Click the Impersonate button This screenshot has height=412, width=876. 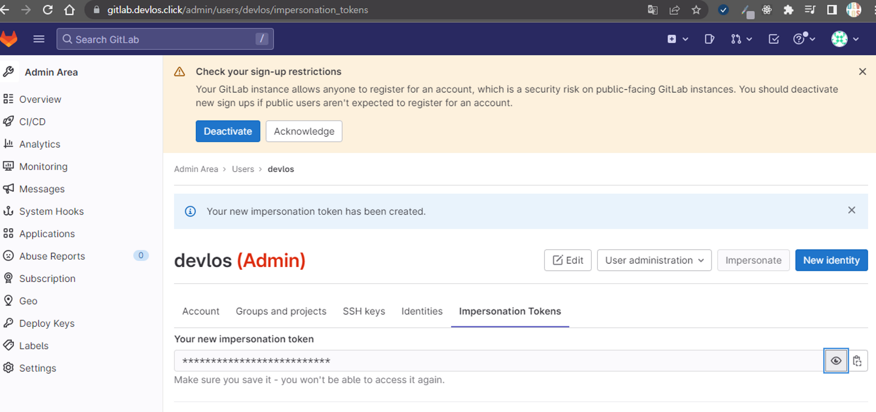point(753,260)
